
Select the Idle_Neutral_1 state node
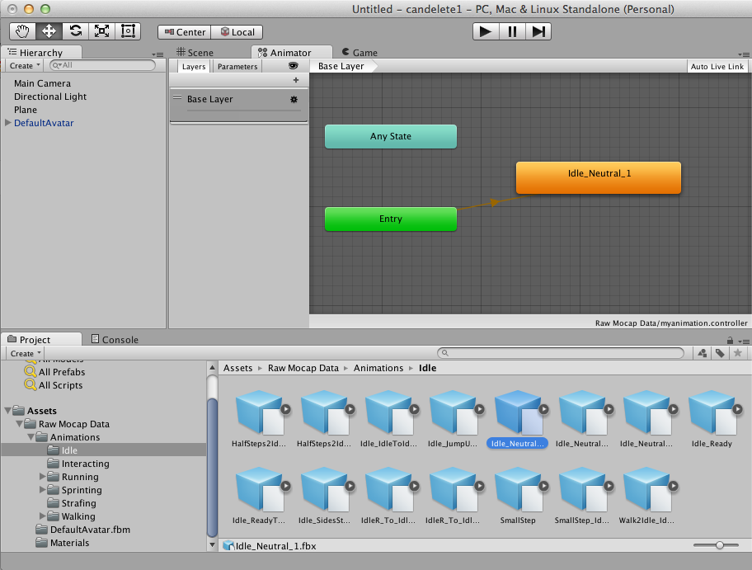pos(599,177)
